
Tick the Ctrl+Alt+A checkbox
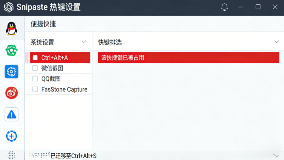tap(35, 58)
